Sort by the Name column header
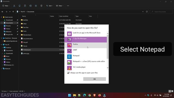The image size is (174, 98). (x=24, y=16)
